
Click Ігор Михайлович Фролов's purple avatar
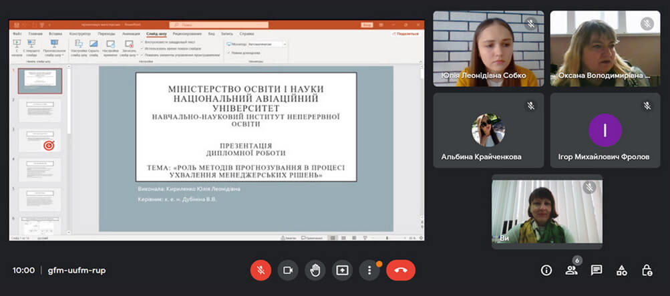tap(605, 130)
